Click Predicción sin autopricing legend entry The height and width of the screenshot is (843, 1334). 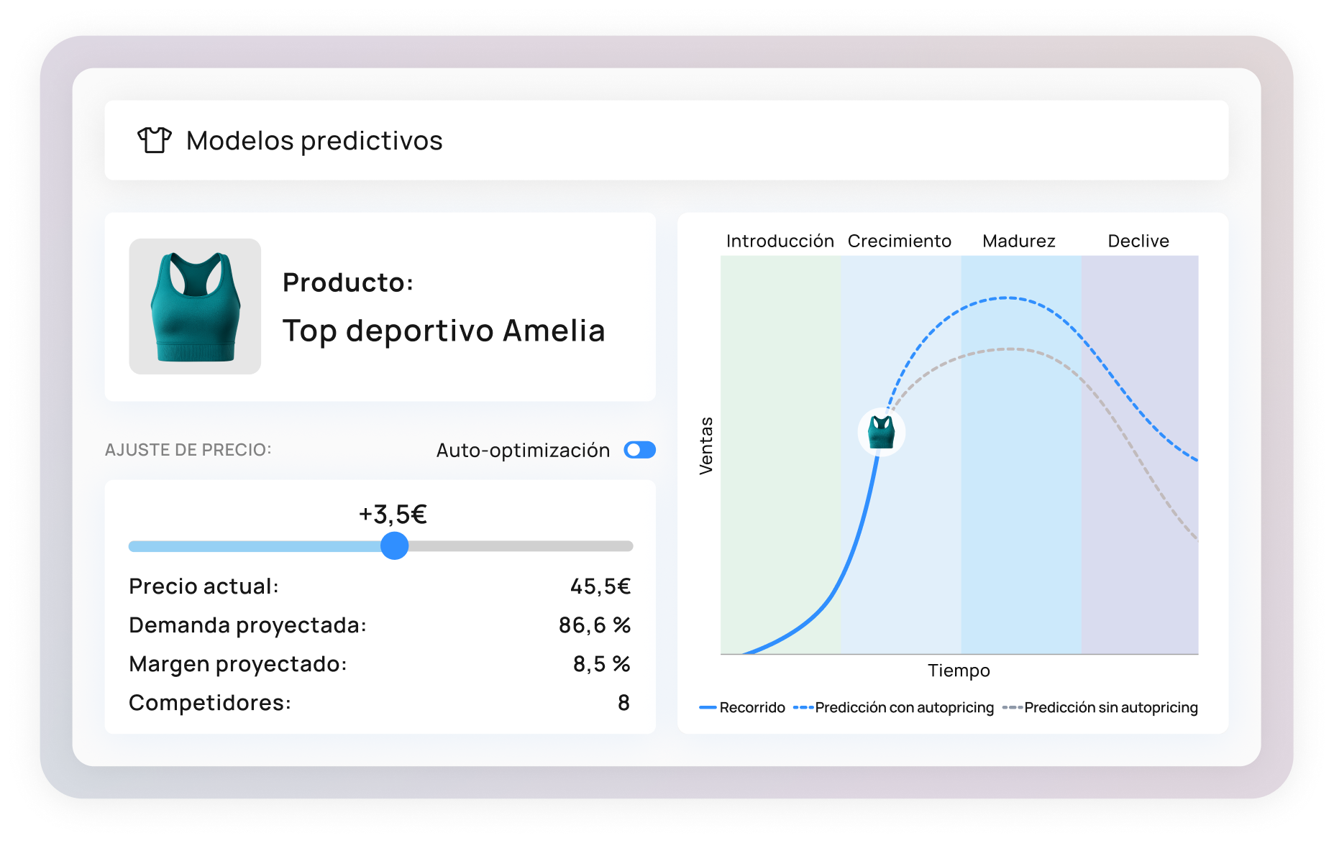[1101, 708]
